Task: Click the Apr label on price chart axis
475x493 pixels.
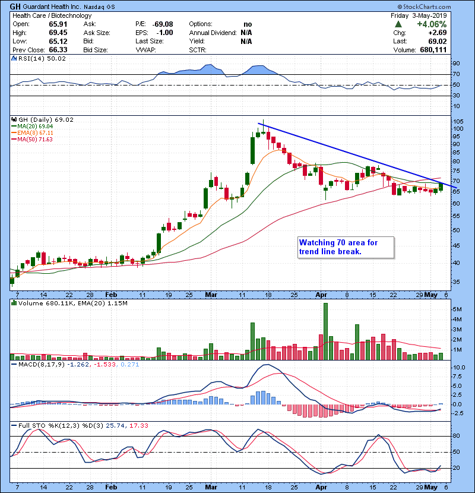Action: (x=321, y=295)
